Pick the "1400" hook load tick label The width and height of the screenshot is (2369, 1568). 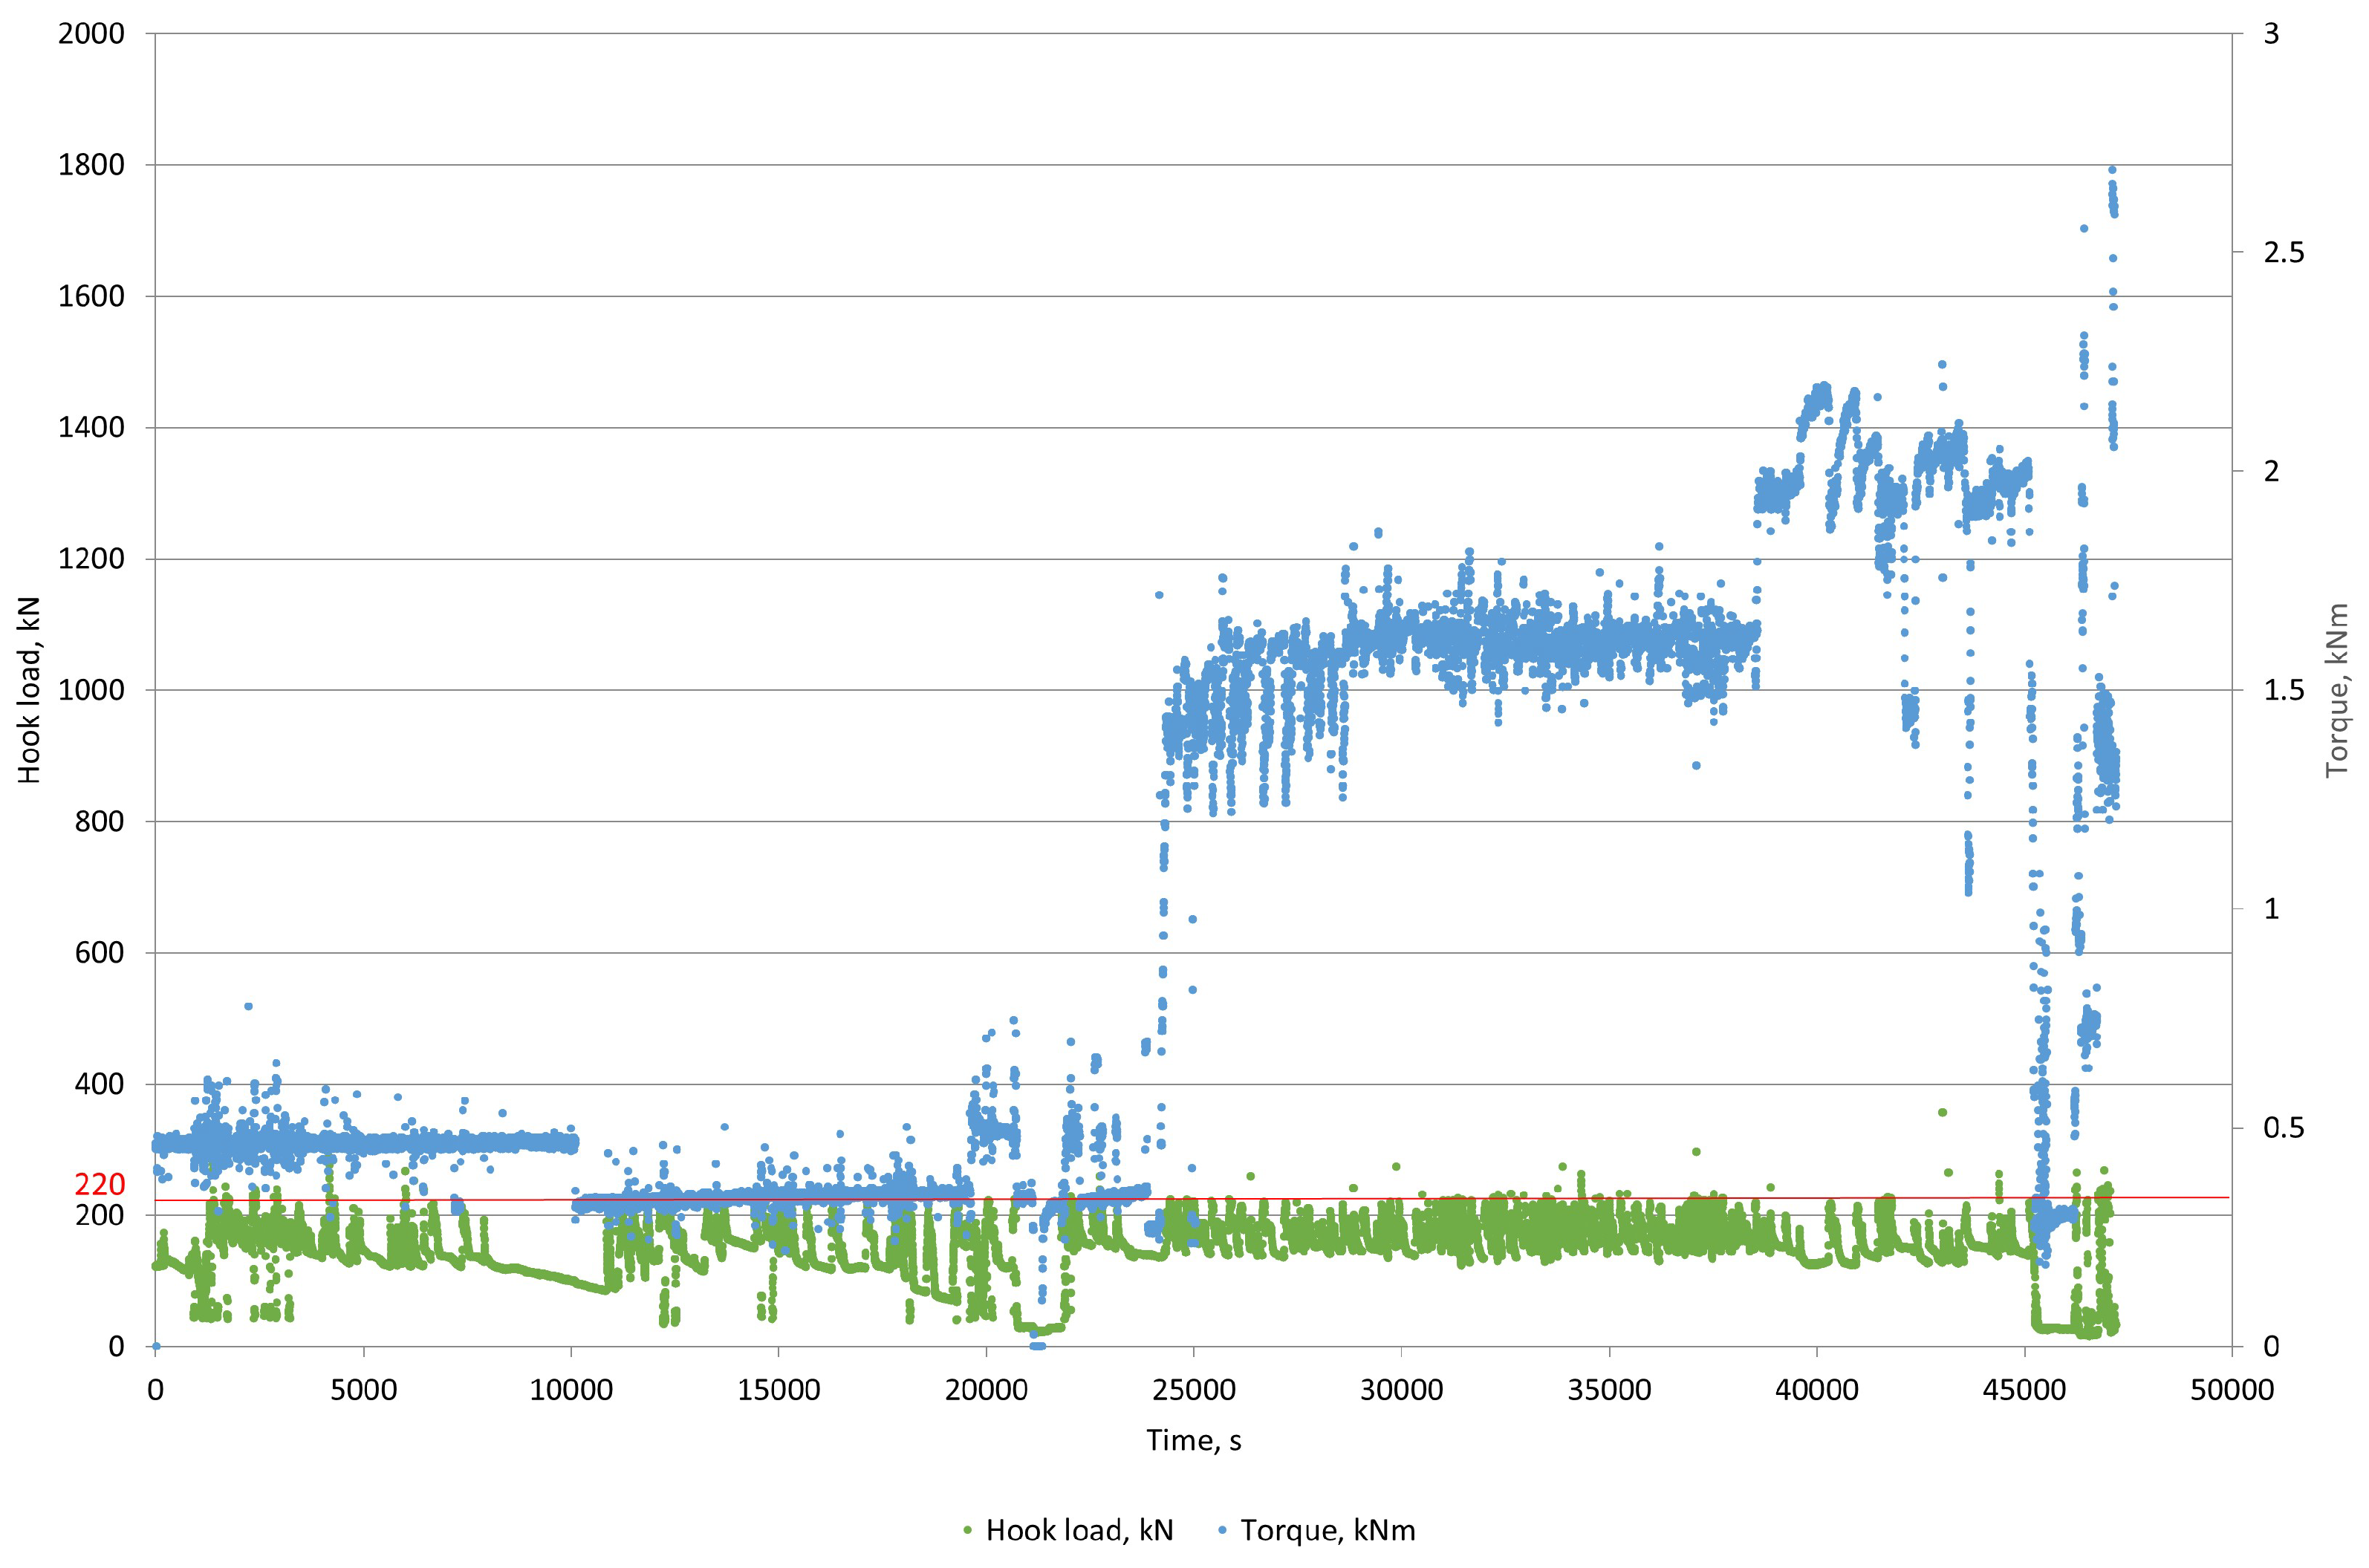[x=91, y=427]
